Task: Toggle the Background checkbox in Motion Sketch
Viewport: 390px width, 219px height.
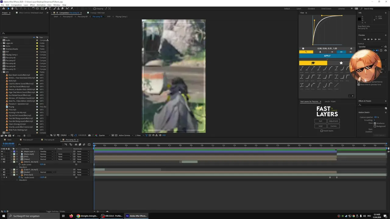Action: click(x=375, y=126)
